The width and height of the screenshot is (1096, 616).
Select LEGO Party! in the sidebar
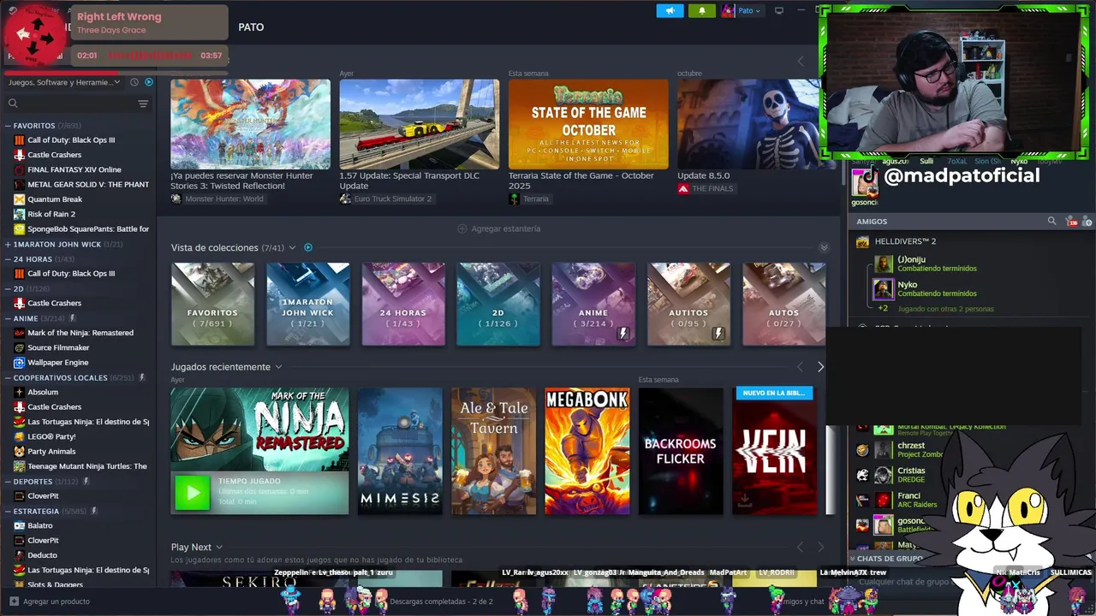(51, 436)
